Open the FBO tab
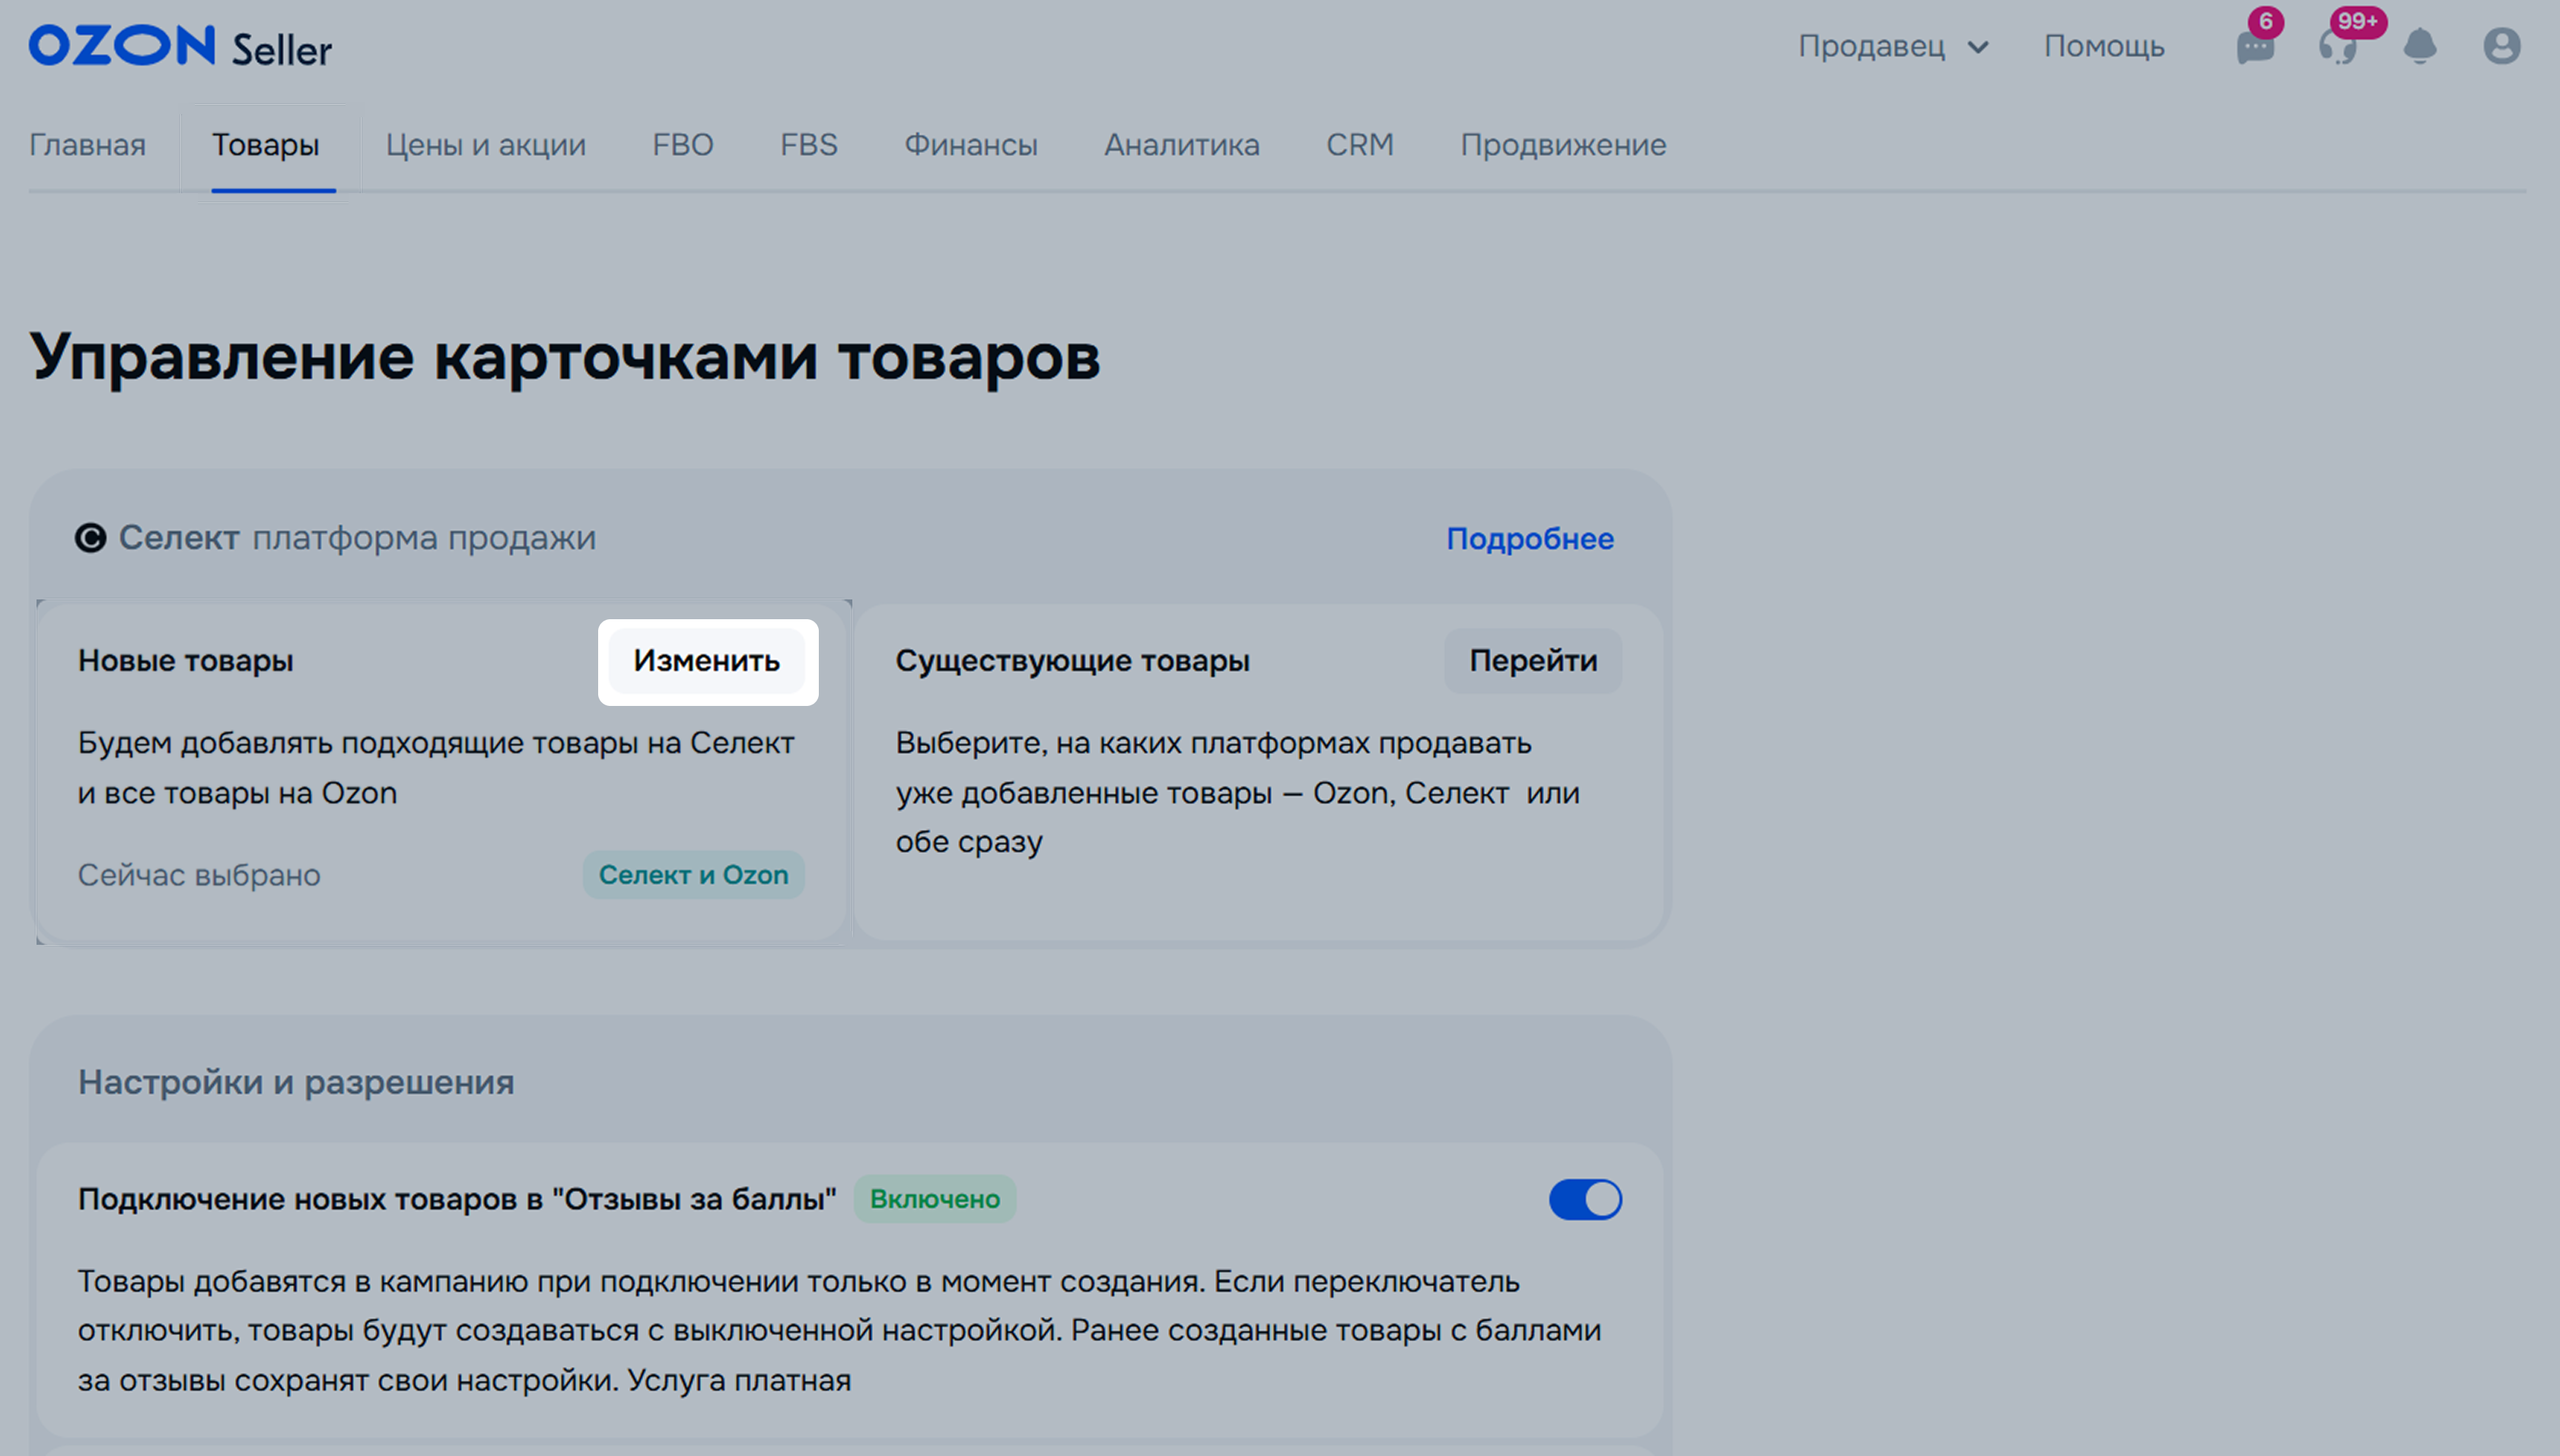 (683, 145)
